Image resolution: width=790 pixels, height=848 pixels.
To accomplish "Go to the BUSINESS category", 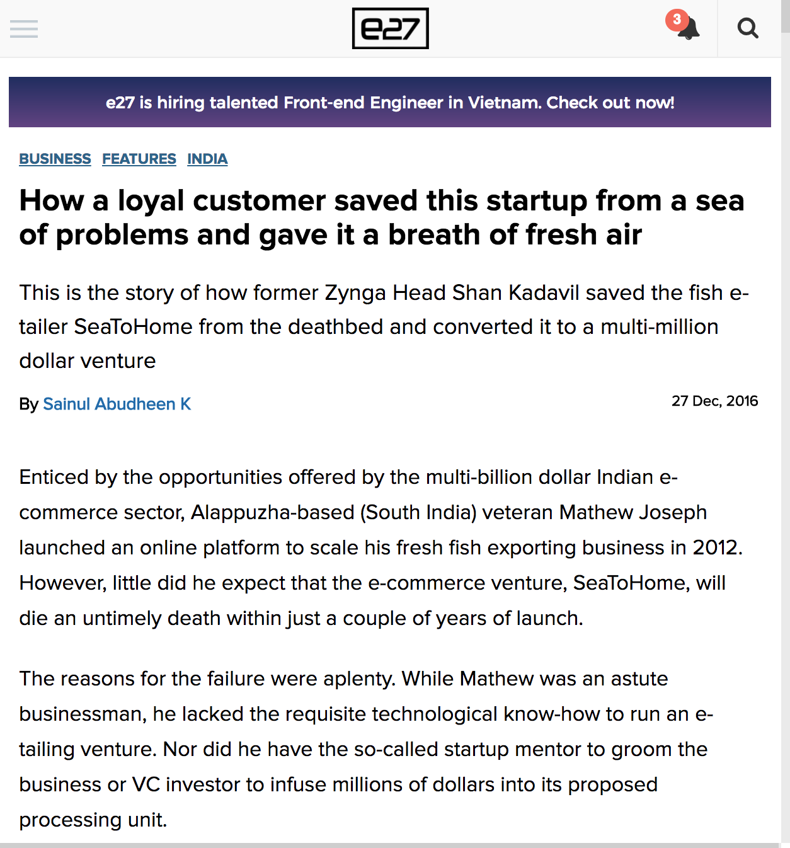I will 55,159.
